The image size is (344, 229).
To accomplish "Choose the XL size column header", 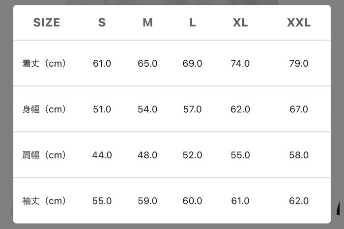I will [240, 23].
